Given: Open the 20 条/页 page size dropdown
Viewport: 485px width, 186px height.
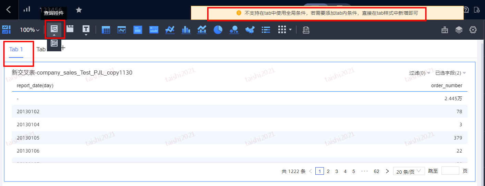Looking at the screenshot, I should (x=409, y=171).
